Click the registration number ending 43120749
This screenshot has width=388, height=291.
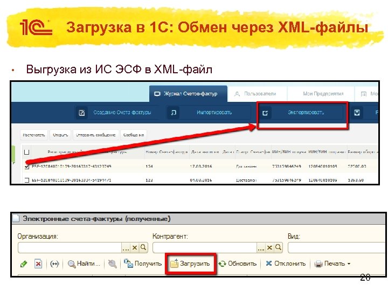point(72,167)
